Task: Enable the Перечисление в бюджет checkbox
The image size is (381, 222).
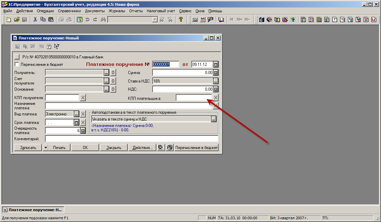Action: 17,64
